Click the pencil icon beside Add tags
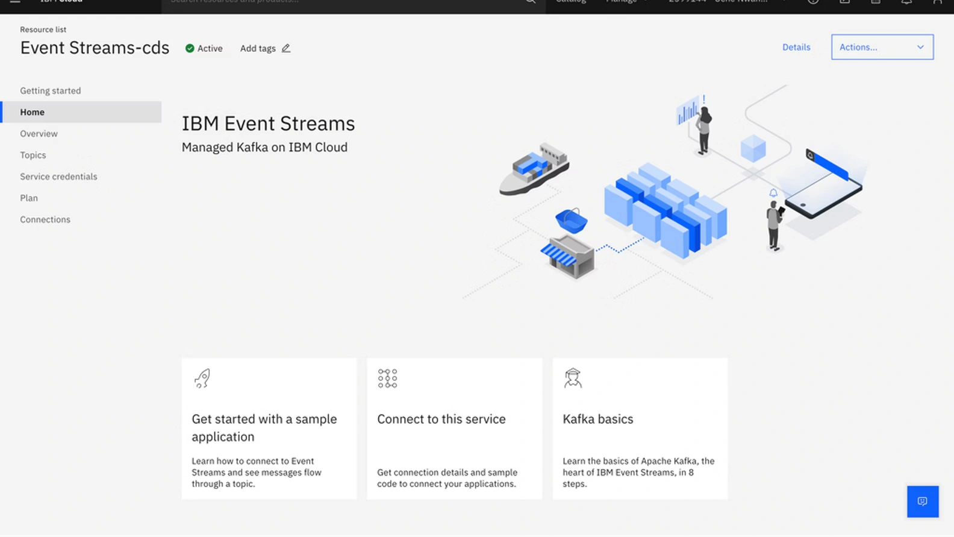954x537 pixels. [286, 48]
